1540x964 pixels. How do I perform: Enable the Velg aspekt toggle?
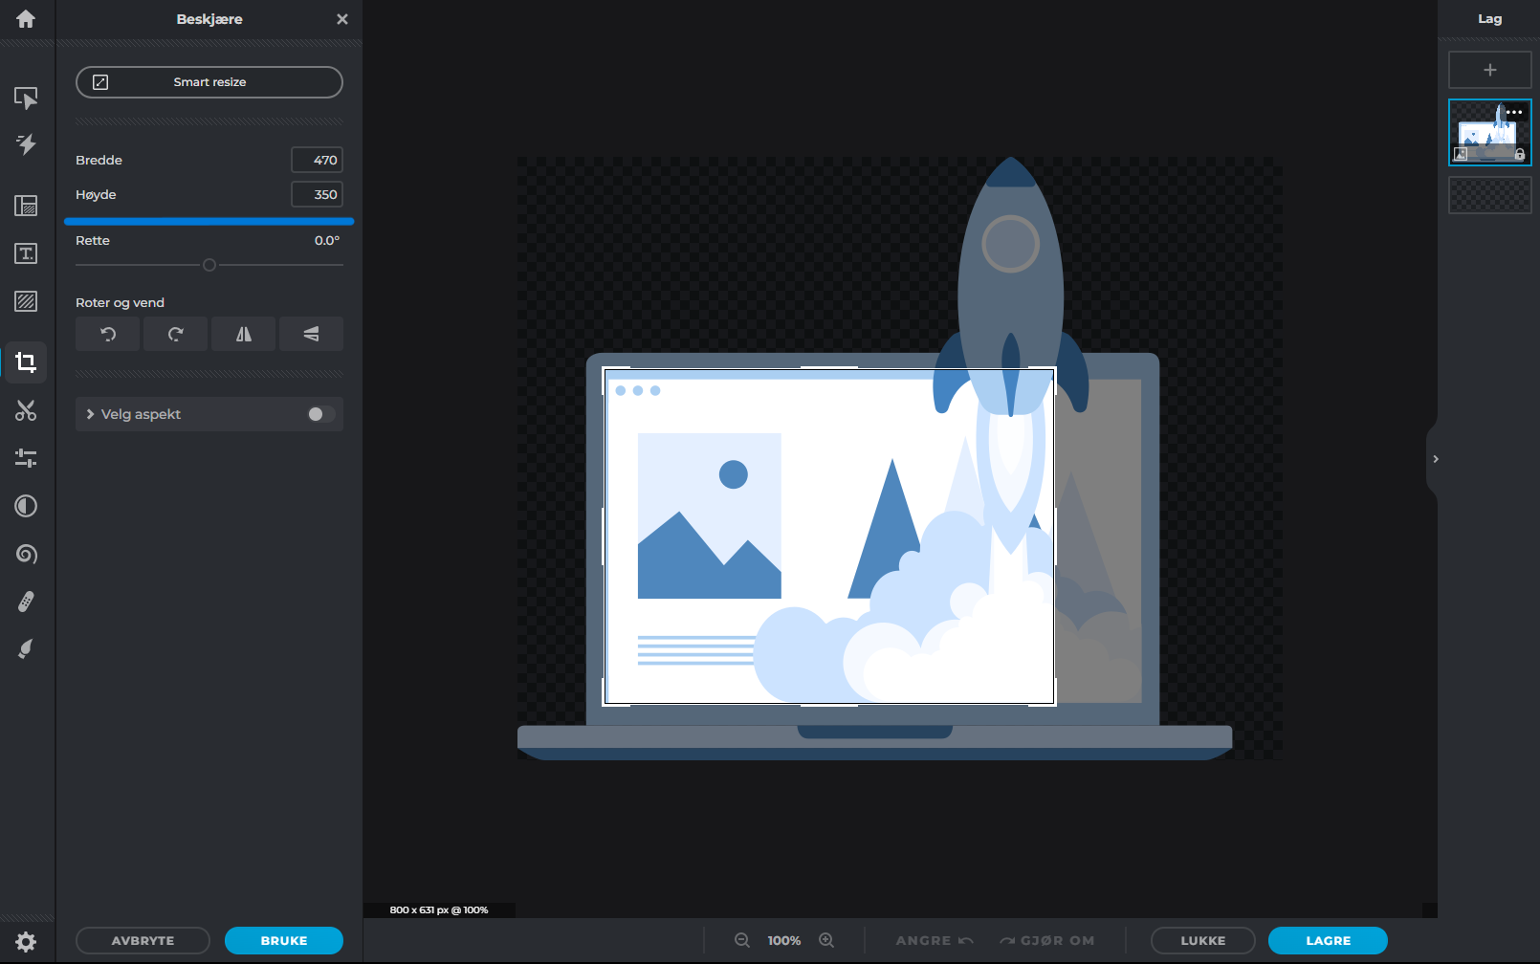(x=320, y=414)
